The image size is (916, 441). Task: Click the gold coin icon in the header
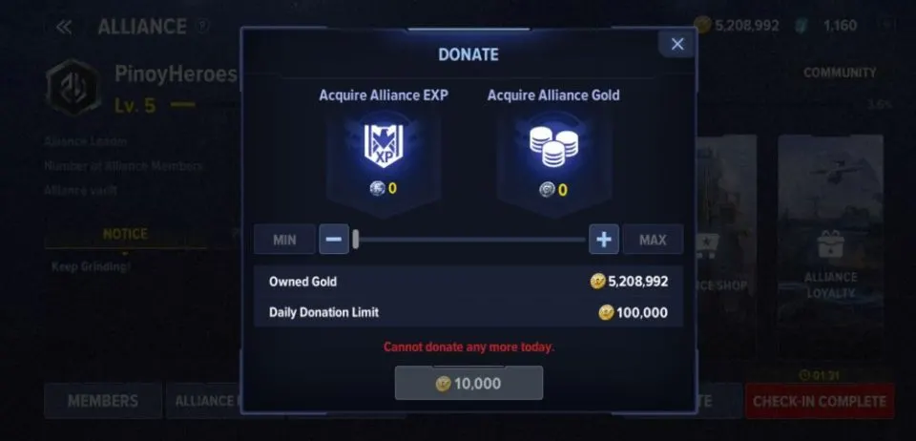[x=703, y=25]
